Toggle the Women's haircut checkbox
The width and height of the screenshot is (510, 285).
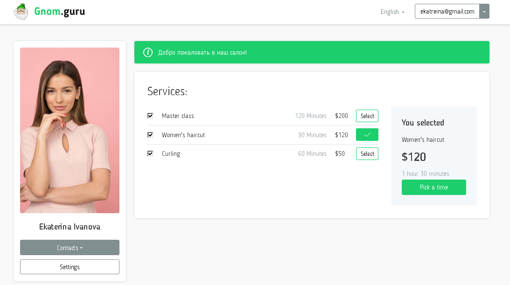[x=150, y=134]
